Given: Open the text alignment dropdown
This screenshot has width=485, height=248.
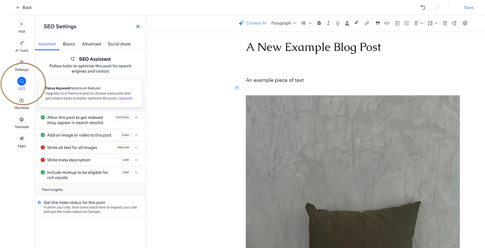Looking at the screenshot, I should click(419, 23).
